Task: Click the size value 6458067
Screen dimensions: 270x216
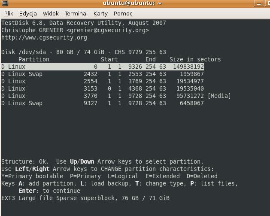Action: point(192,103)
